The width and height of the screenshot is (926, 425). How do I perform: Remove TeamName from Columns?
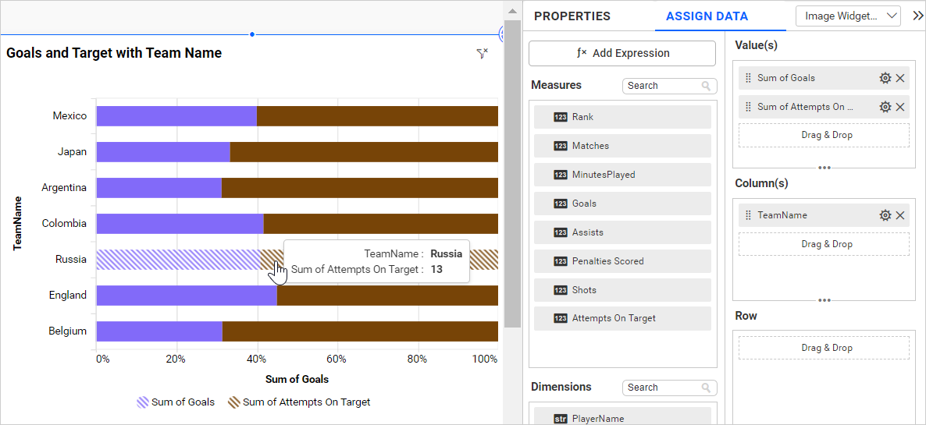pyautogui.click(x=900, y=215)
